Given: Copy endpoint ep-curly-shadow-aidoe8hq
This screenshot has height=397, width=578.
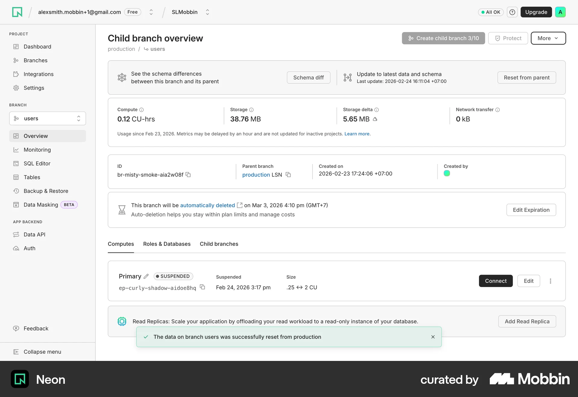Looking at the screenshot, I should [x=203, y=287].
